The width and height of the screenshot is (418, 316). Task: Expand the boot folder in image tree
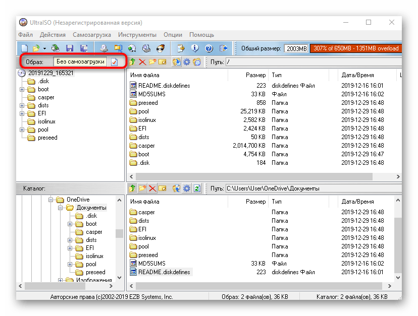(x=22, y=89)
